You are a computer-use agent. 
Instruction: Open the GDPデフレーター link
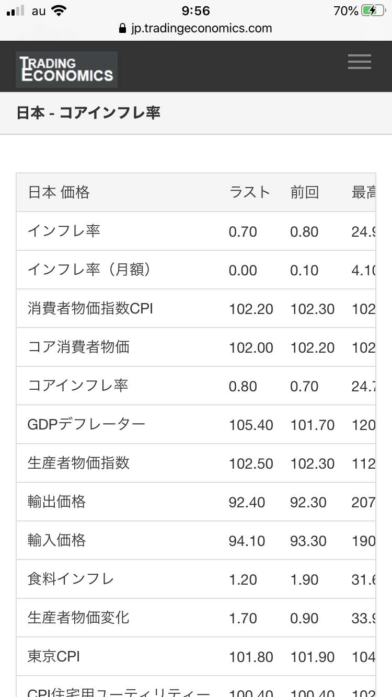(86, 424)
